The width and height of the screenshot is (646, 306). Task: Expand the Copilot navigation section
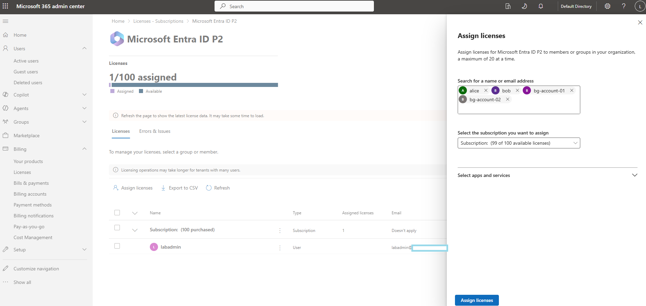pos(84,94)
